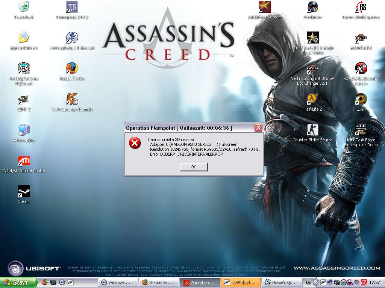Close the Operation Flashpoint error dialog
The image size is (385, 288).
pyautogui.click(x=258, y=127)
